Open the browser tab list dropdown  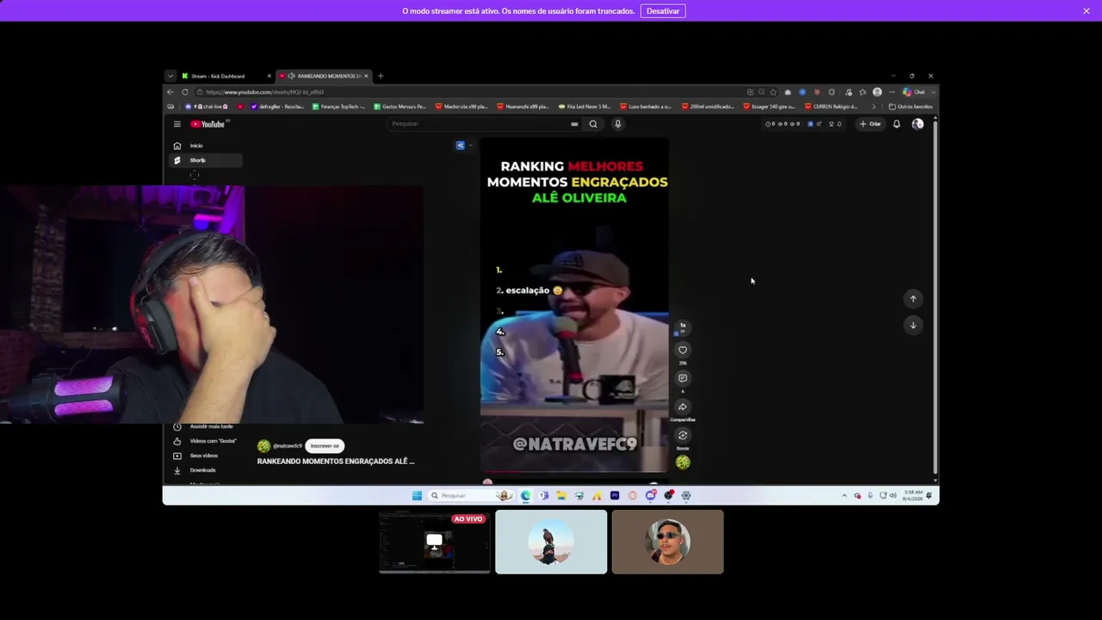coord(170,76)
